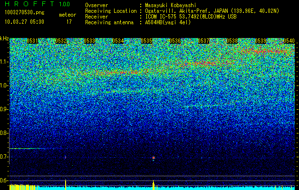The width and height of the screenshot is (299, 190).
Task: Click the 0.7 kHz axis label
Action: point(4,157)
